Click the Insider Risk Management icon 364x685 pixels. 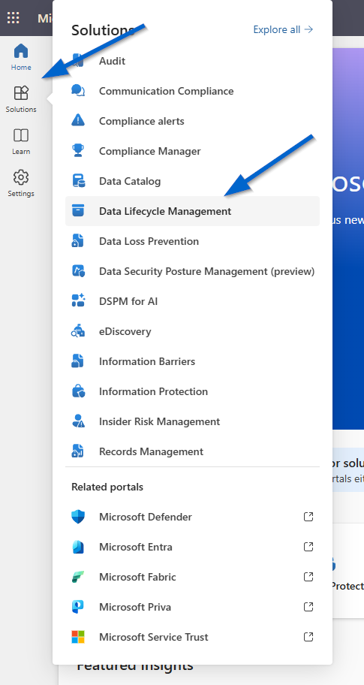click(x=78, y=421)
